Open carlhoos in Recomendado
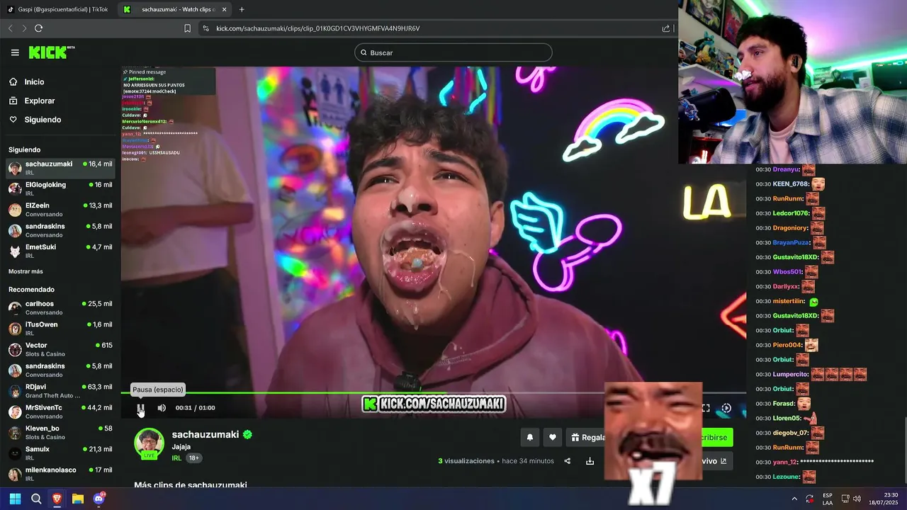Image resolution: width=907 pixels, height=510 pixels. pyautogui.click(x=60, y=307)
